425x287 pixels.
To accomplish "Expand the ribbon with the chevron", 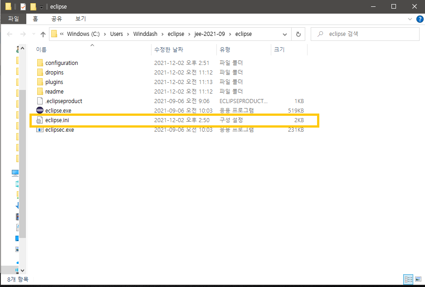I will [x=410, y=19].
